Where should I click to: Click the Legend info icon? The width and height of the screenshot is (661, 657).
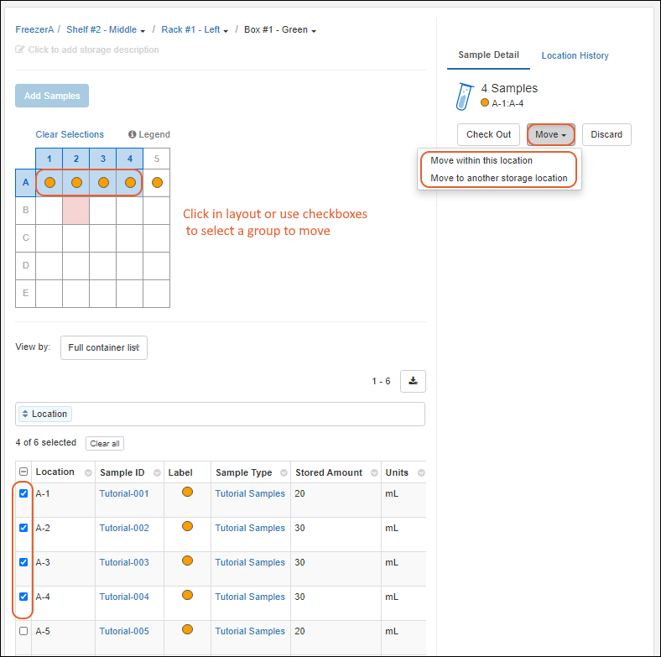coord(133,134)
